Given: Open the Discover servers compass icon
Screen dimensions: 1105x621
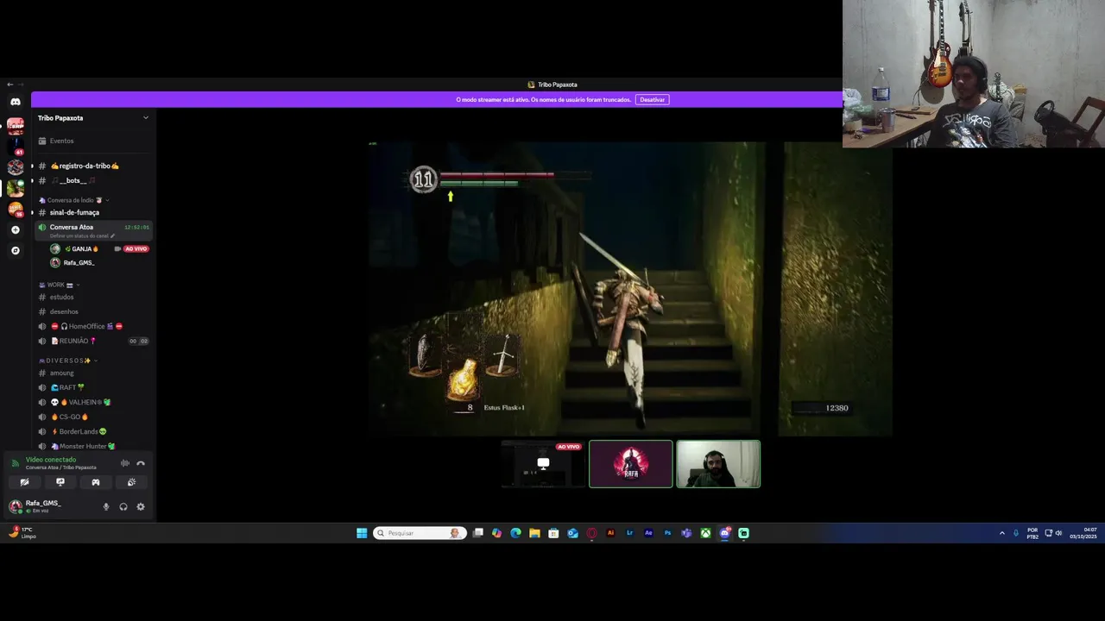Looking at the screenshot, I should pos(15,250).
